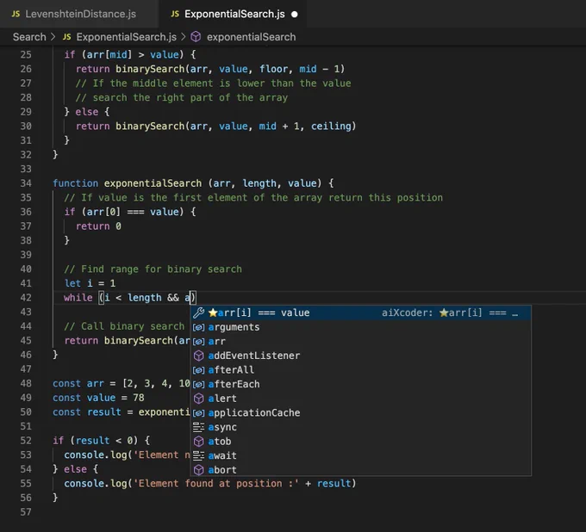The width and height of the screenshot is (586, 532).
Task: Click the variable icon beside arguments
Action: click(198, 327)
